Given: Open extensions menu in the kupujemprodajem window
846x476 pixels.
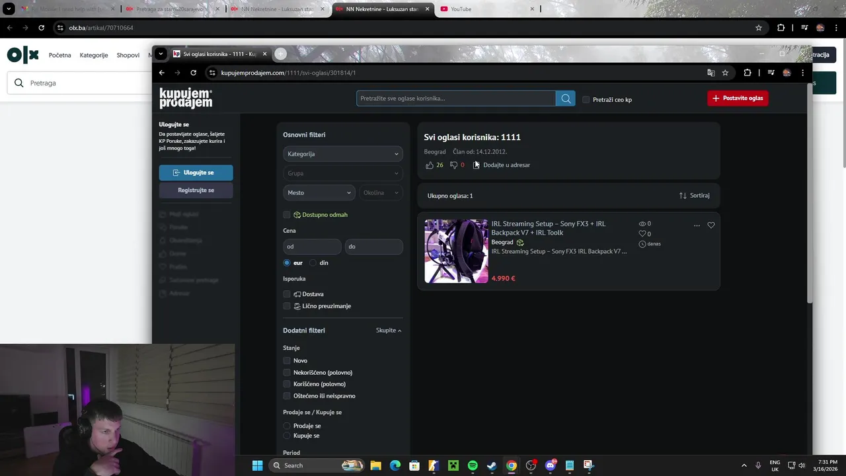Looking at the screenshot, I should 748,73.
